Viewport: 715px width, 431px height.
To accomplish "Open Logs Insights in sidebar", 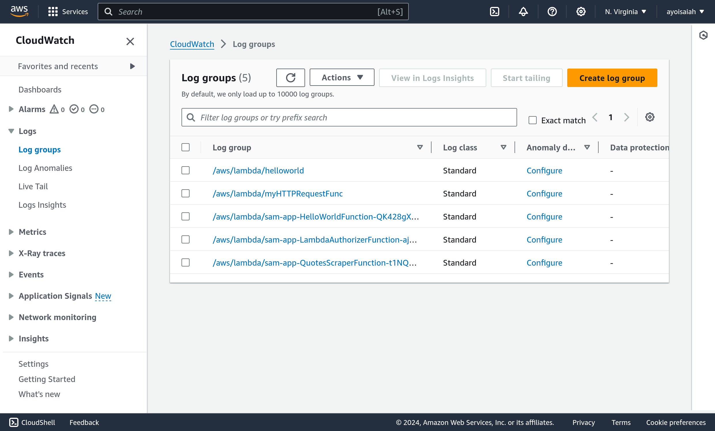I will 42,205.
